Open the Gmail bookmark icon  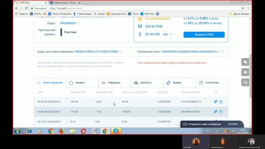(x=45, y=14)
